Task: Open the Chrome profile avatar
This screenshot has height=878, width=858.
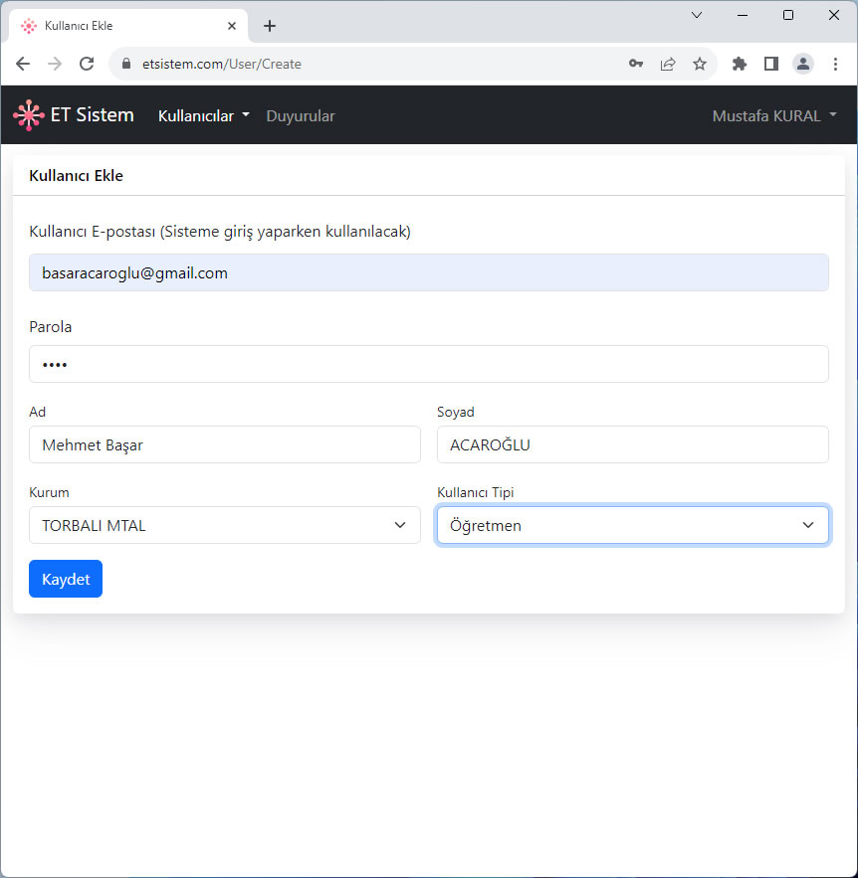Action: click(x=803, y=64)
